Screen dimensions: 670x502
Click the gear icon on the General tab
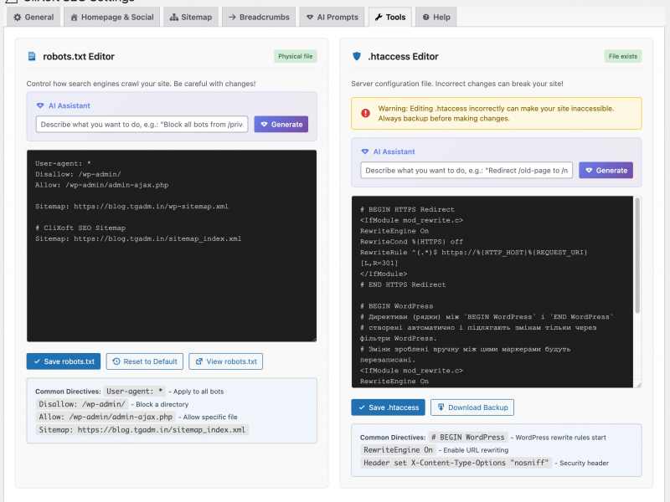coord(18,16)
